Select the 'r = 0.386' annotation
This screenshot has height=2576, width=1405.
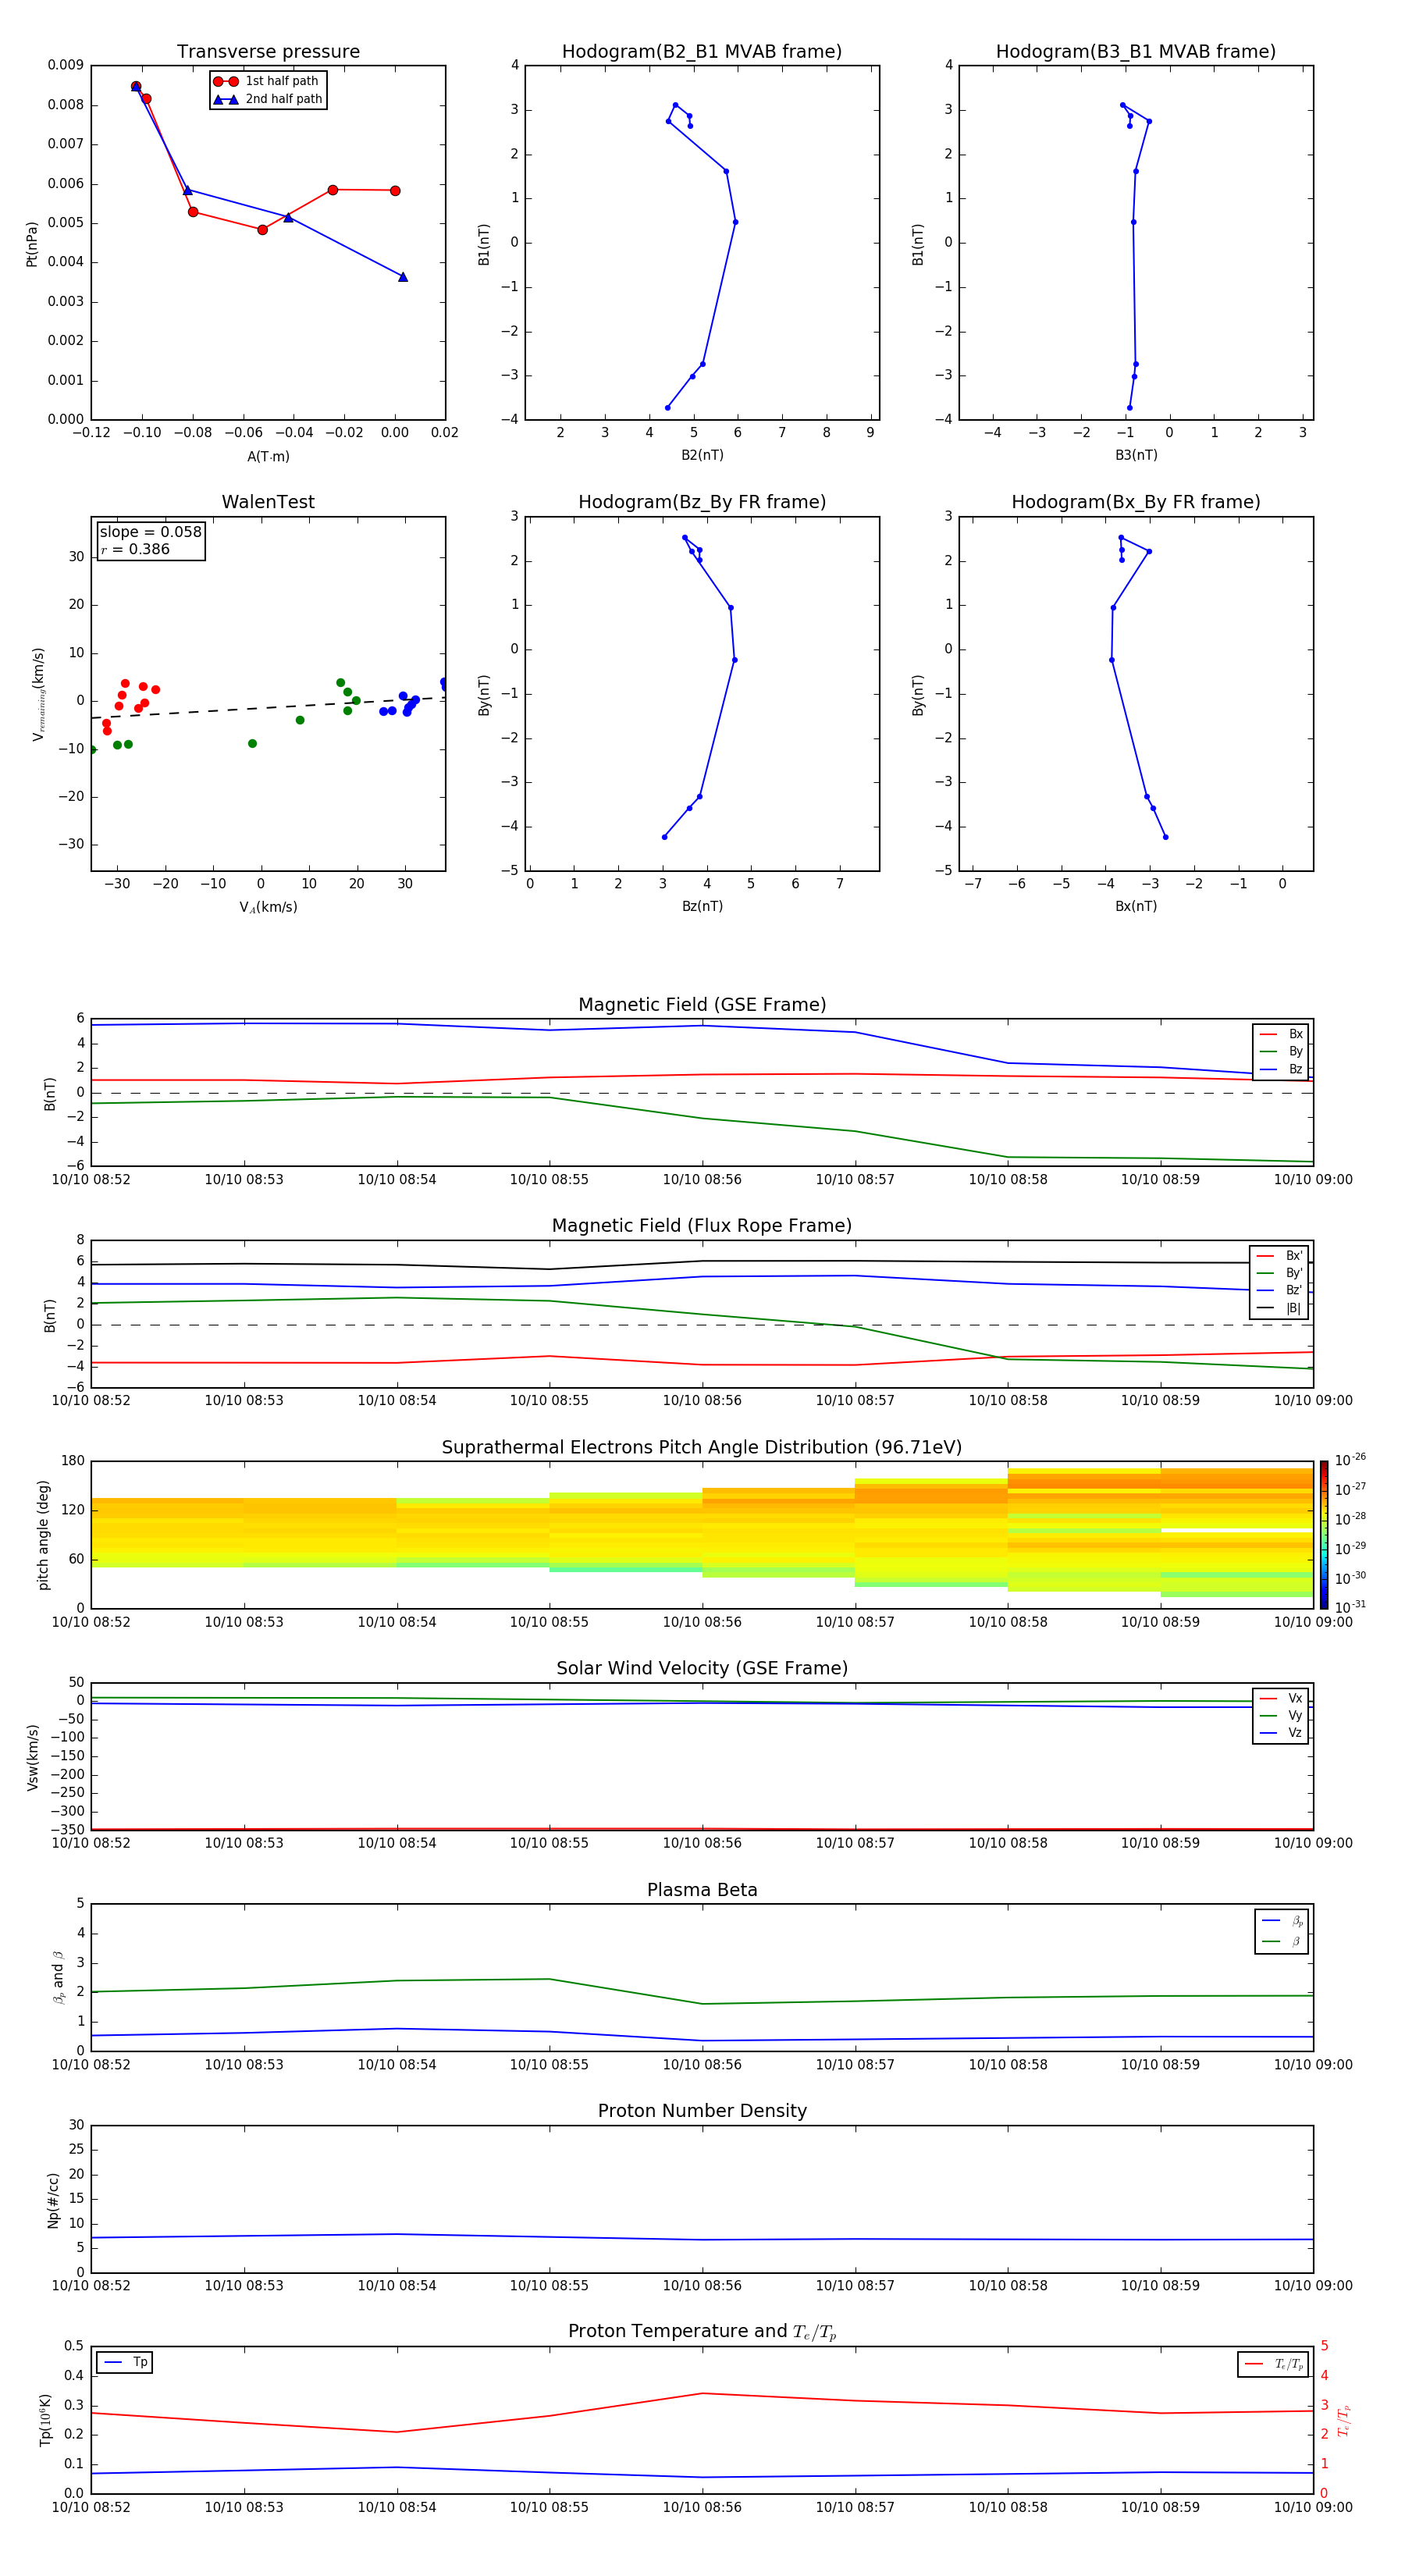pos(135,549)
